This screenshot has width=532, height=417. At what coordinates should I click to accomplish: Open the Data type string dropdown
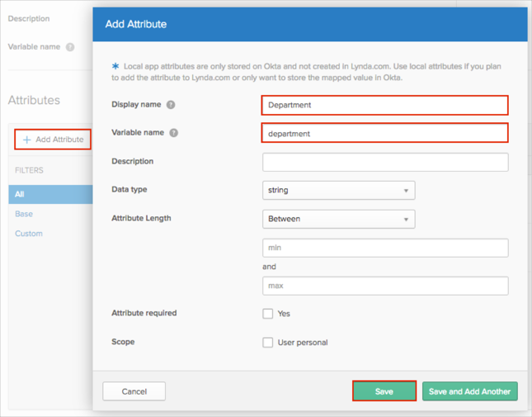[338, 190]
